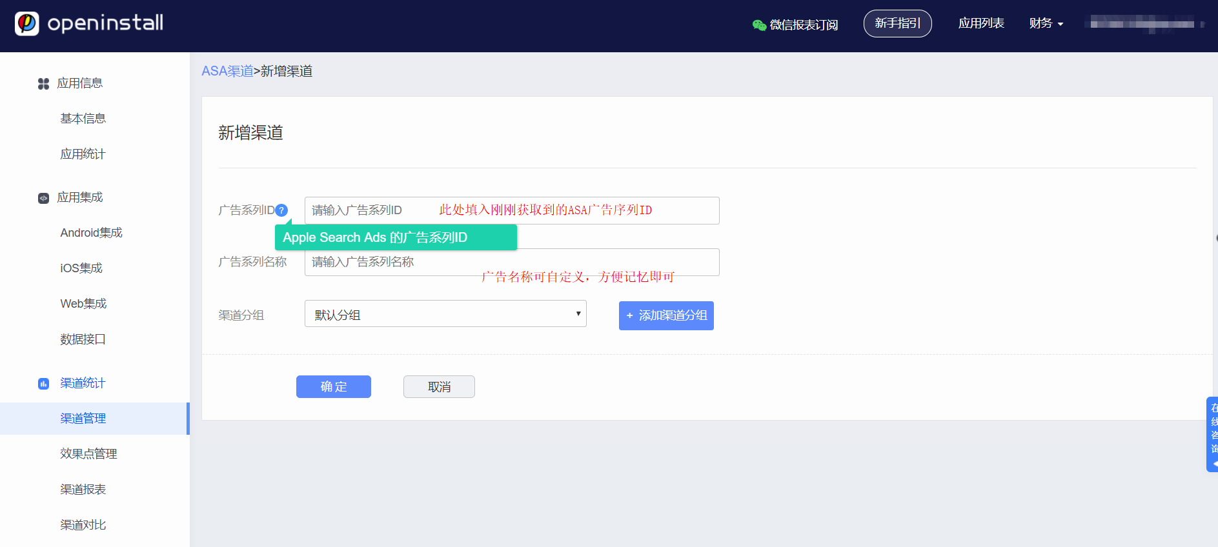Click the 应用信息 section label
1218x547 pixels.
tap(80, 83)
